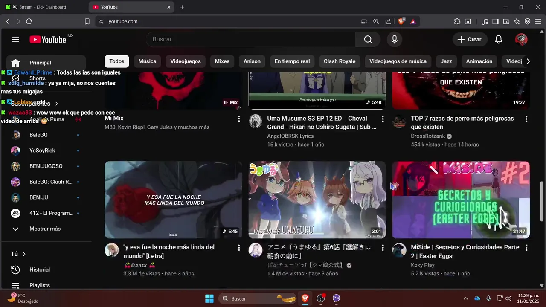
Task: Open Koky Play channel name
Action: [x=423, y=265]
